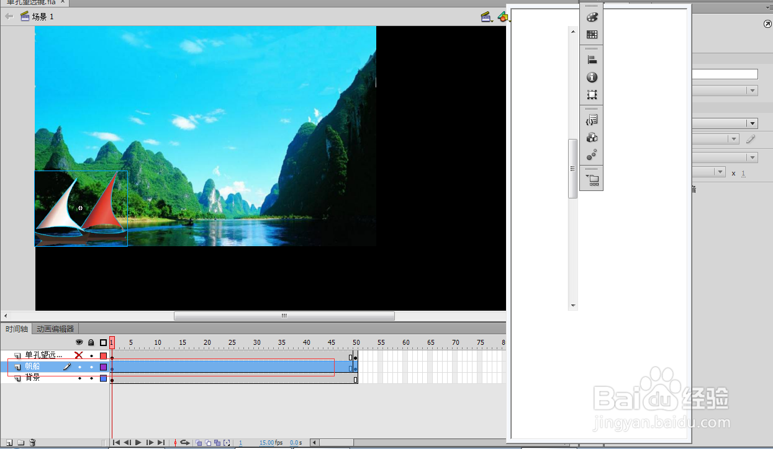Image resolution: width=773 pixels, height=449 pixels.
Task: Open the Project panel folder icon
Action: (x=592, y=180)
